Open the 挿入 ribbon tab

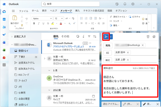[78, 11]
